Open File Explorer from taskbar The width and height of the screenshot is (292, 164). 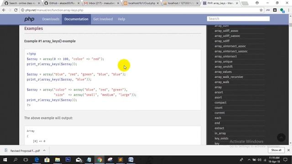coord(57,160)
